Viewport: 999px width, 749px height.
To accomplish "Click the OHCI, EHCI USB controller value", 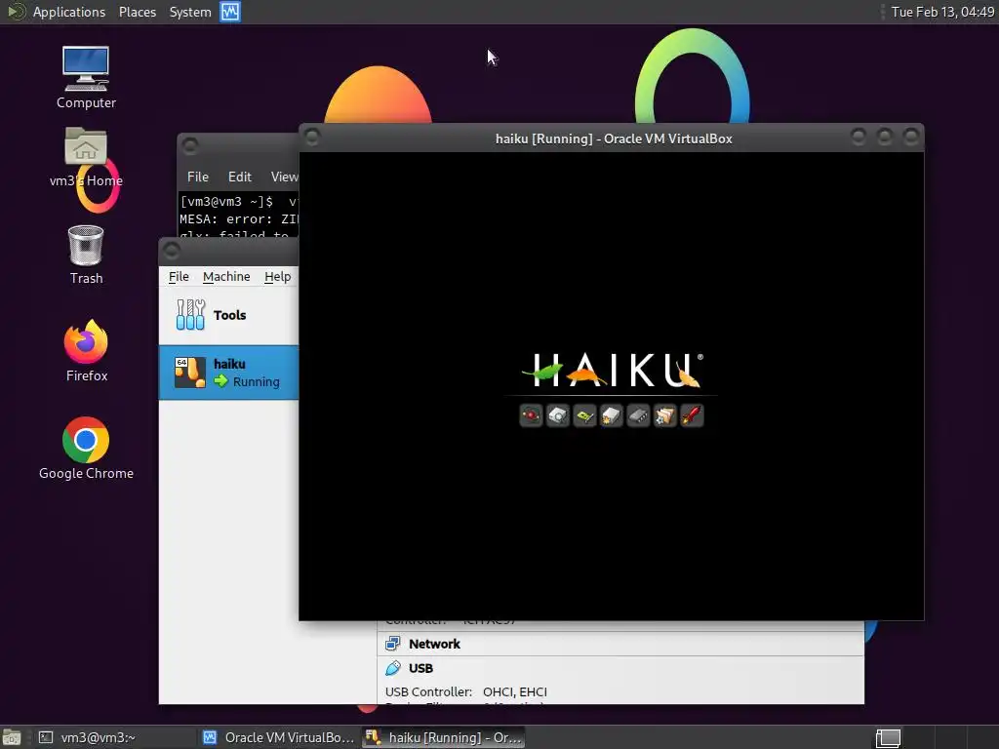I will pyautogui.click(x=515, y=691).
